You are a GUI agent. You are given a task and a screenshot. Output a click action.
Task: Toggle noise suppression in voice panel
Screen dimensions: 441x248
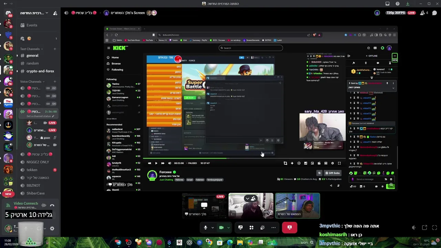pos(44,205)
